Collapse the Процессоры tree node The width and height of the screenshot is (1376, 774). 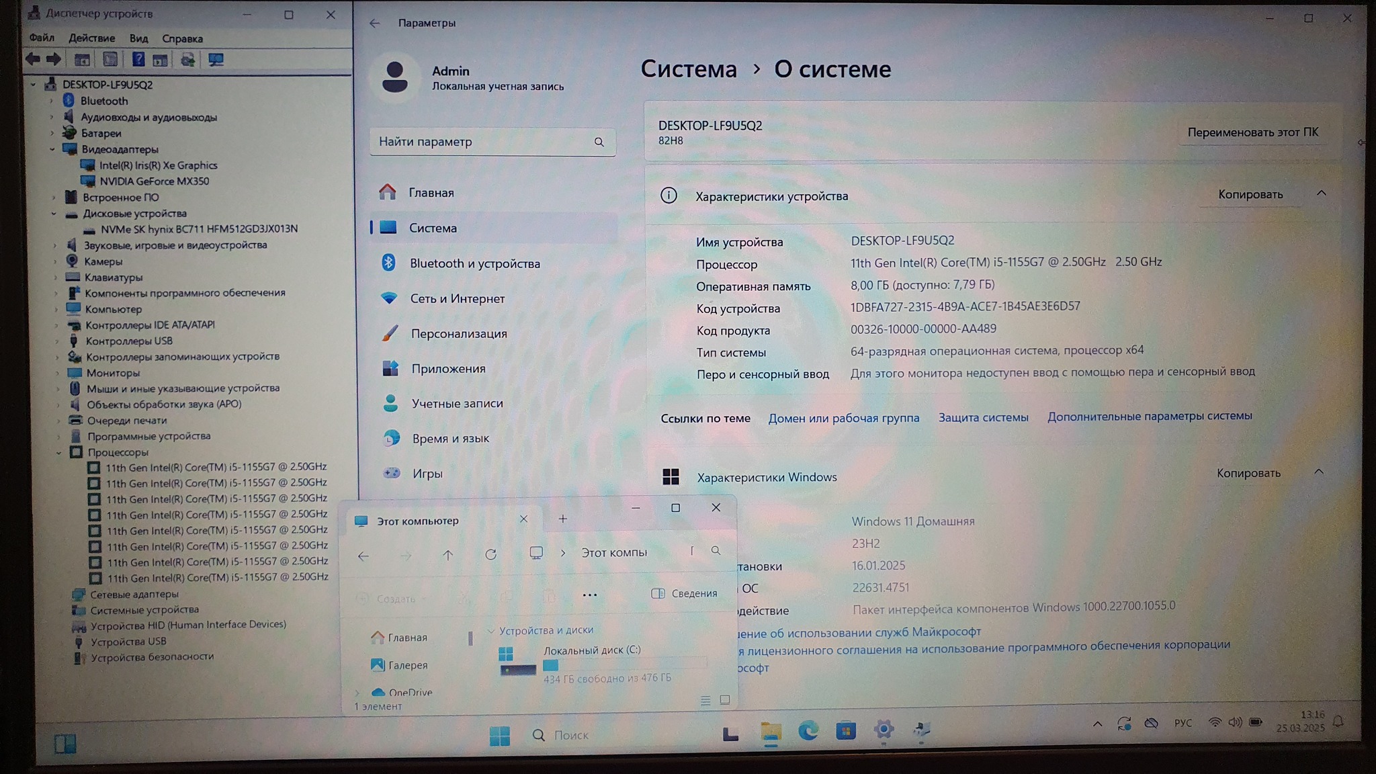pyautogui.click(x=59, y=453)
